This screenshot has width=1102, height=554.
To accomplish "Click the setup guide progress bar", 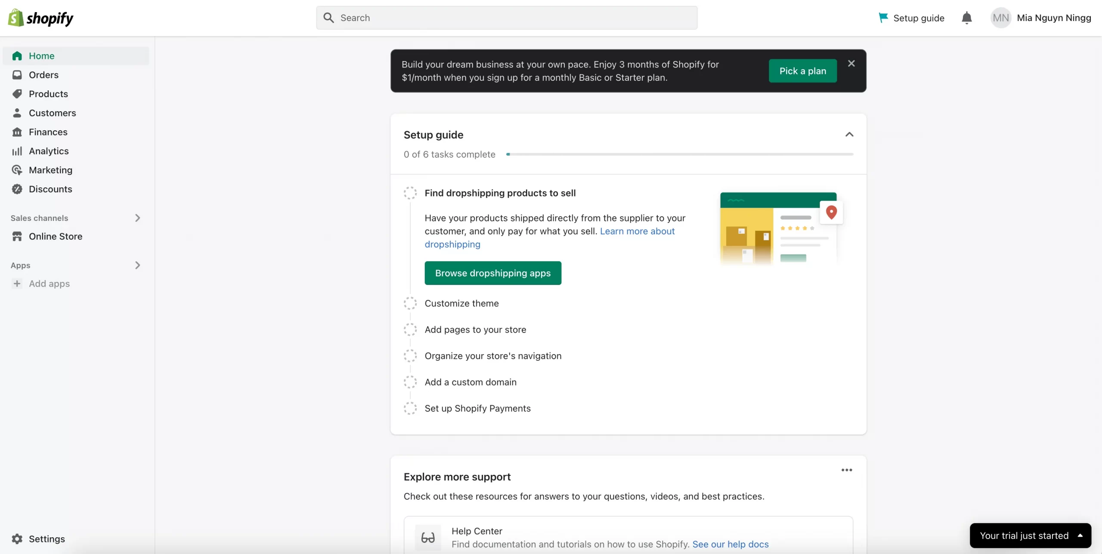I will click(x=680, y=155).
